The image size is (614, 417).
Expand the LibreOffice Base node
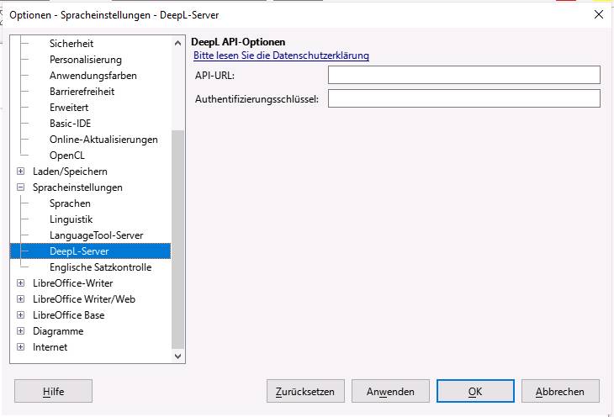pos(21,315)
